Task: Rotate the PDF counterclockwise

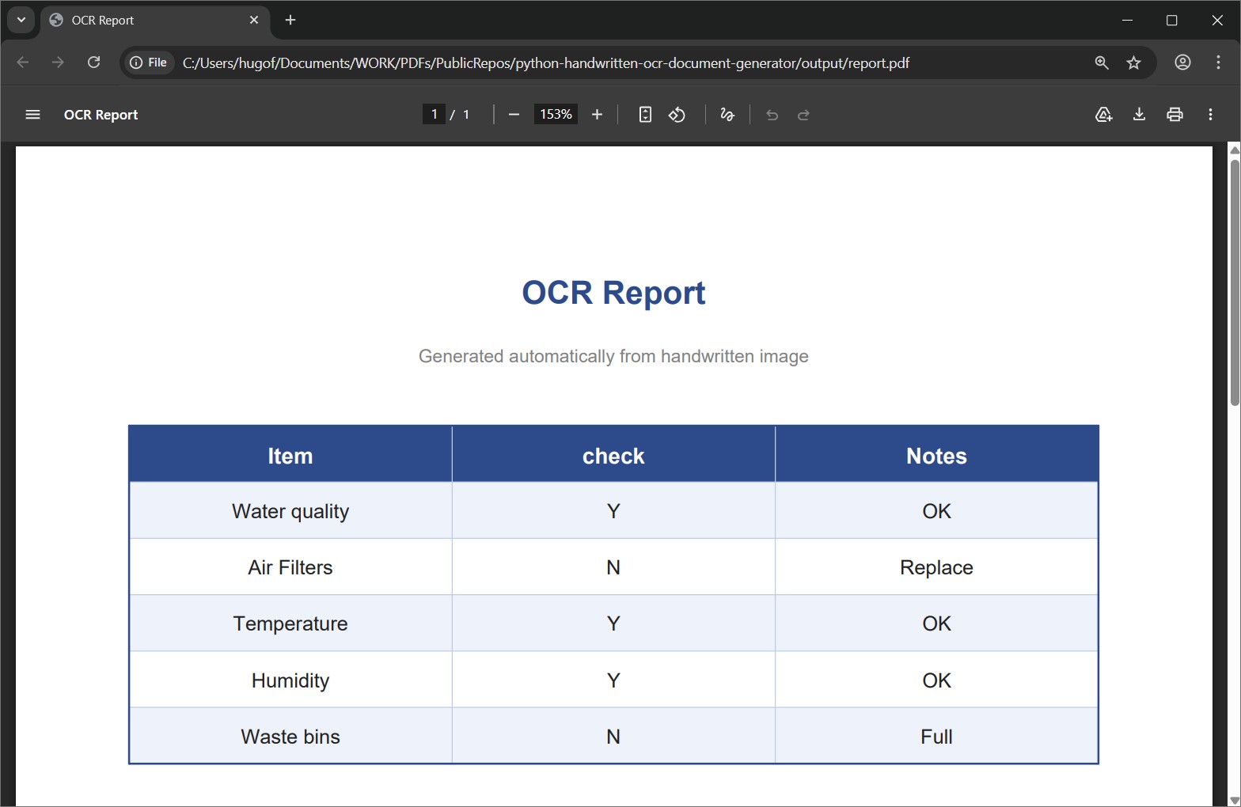Action: (677, 115)
